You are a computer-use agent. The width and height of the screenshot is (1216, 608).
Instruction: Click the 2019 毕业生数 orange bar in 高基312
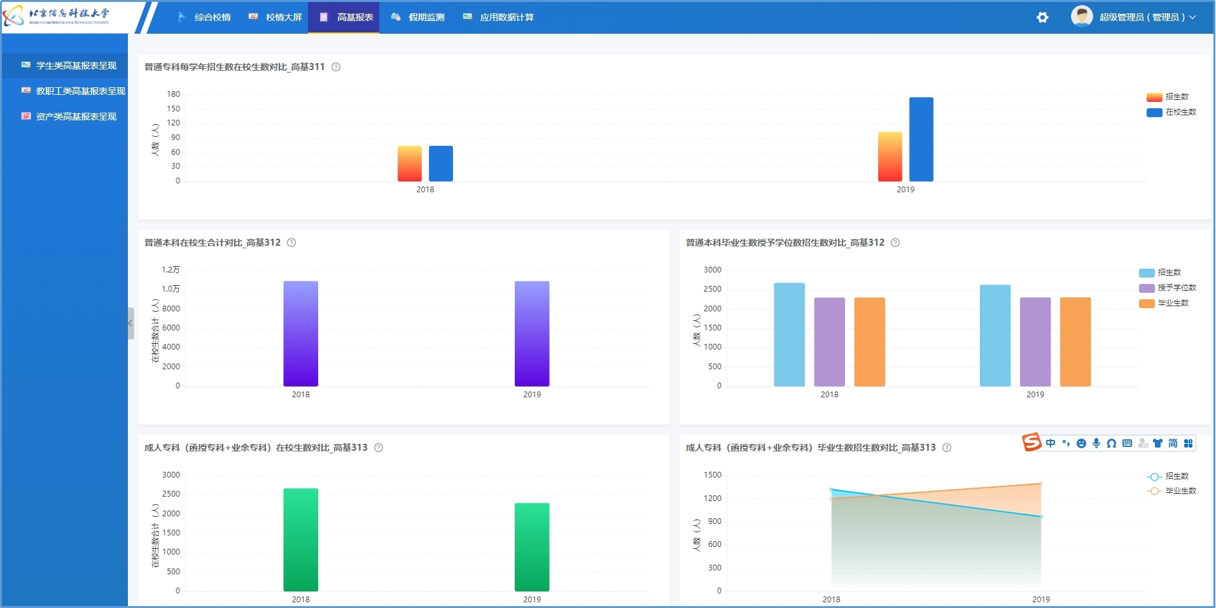1075,342
